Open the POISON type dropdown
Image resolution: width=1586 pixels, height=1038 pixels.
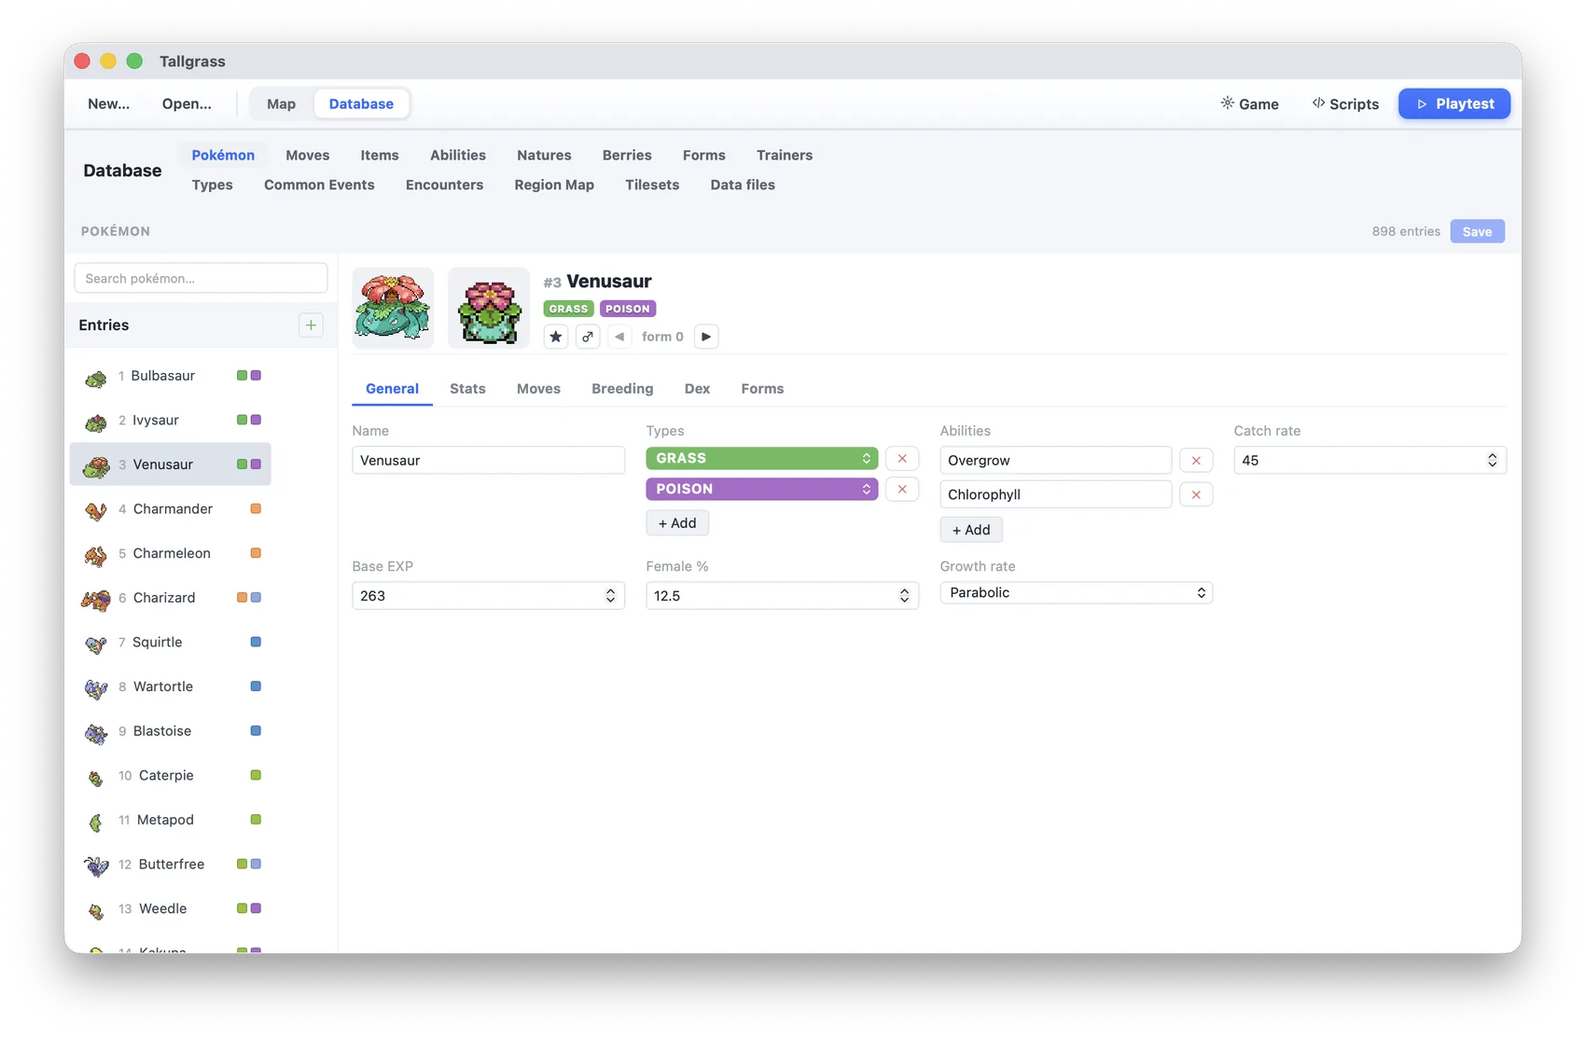tap(761, 489)
